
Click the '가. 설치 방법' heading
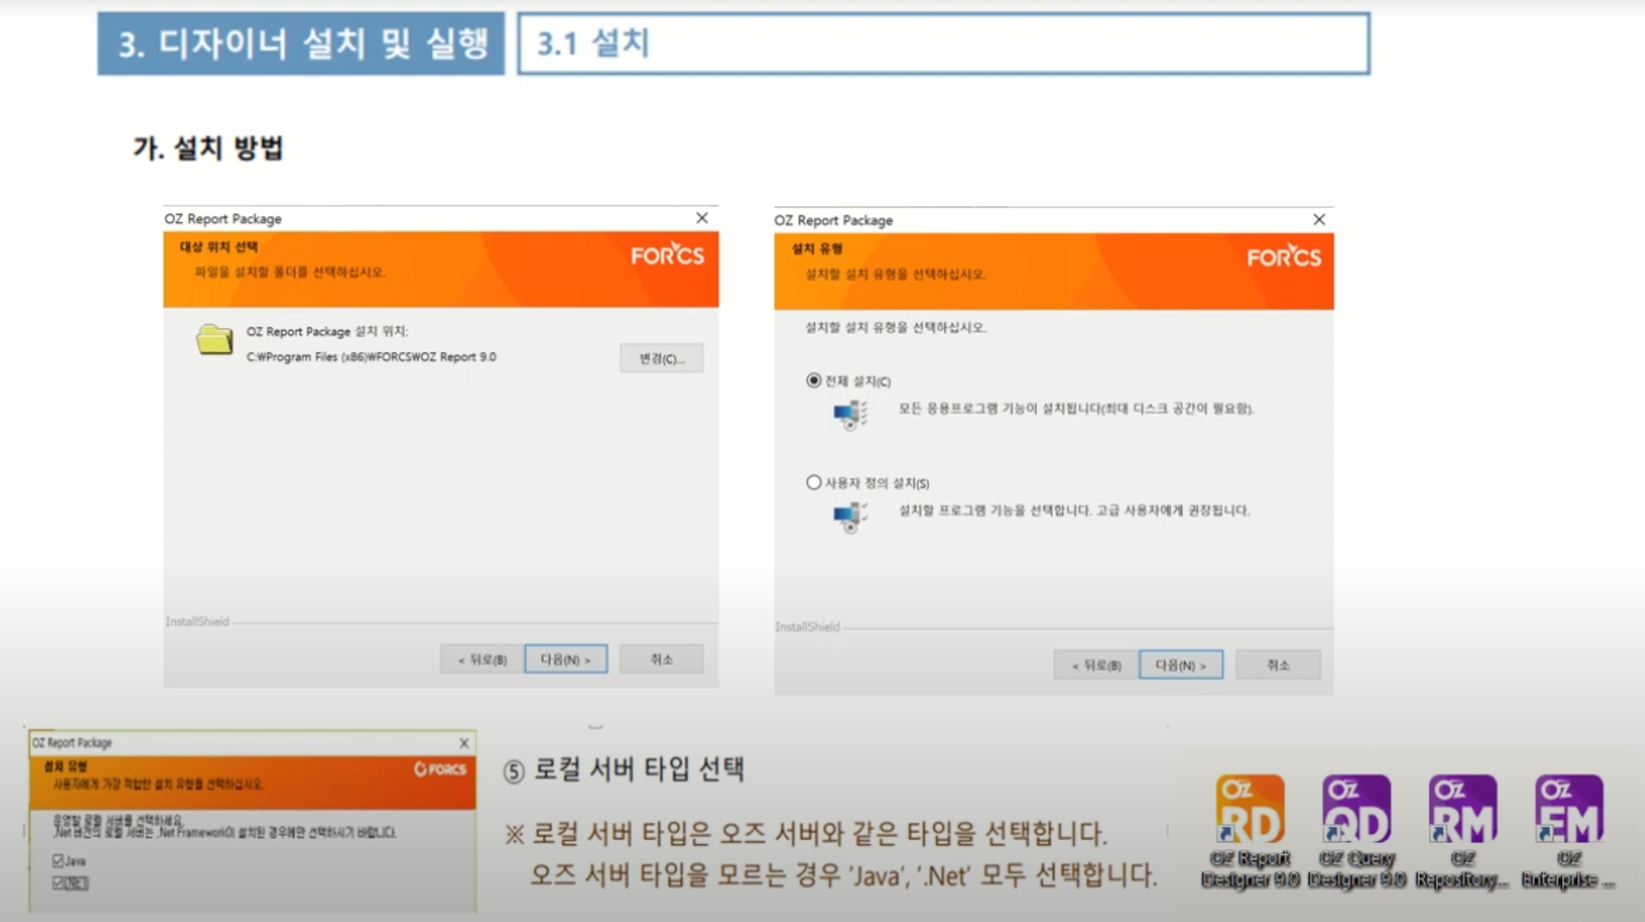pos(208,147)
